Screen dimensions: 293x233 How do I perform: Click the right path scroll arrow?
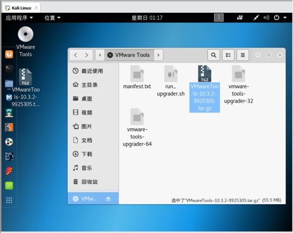158,55
